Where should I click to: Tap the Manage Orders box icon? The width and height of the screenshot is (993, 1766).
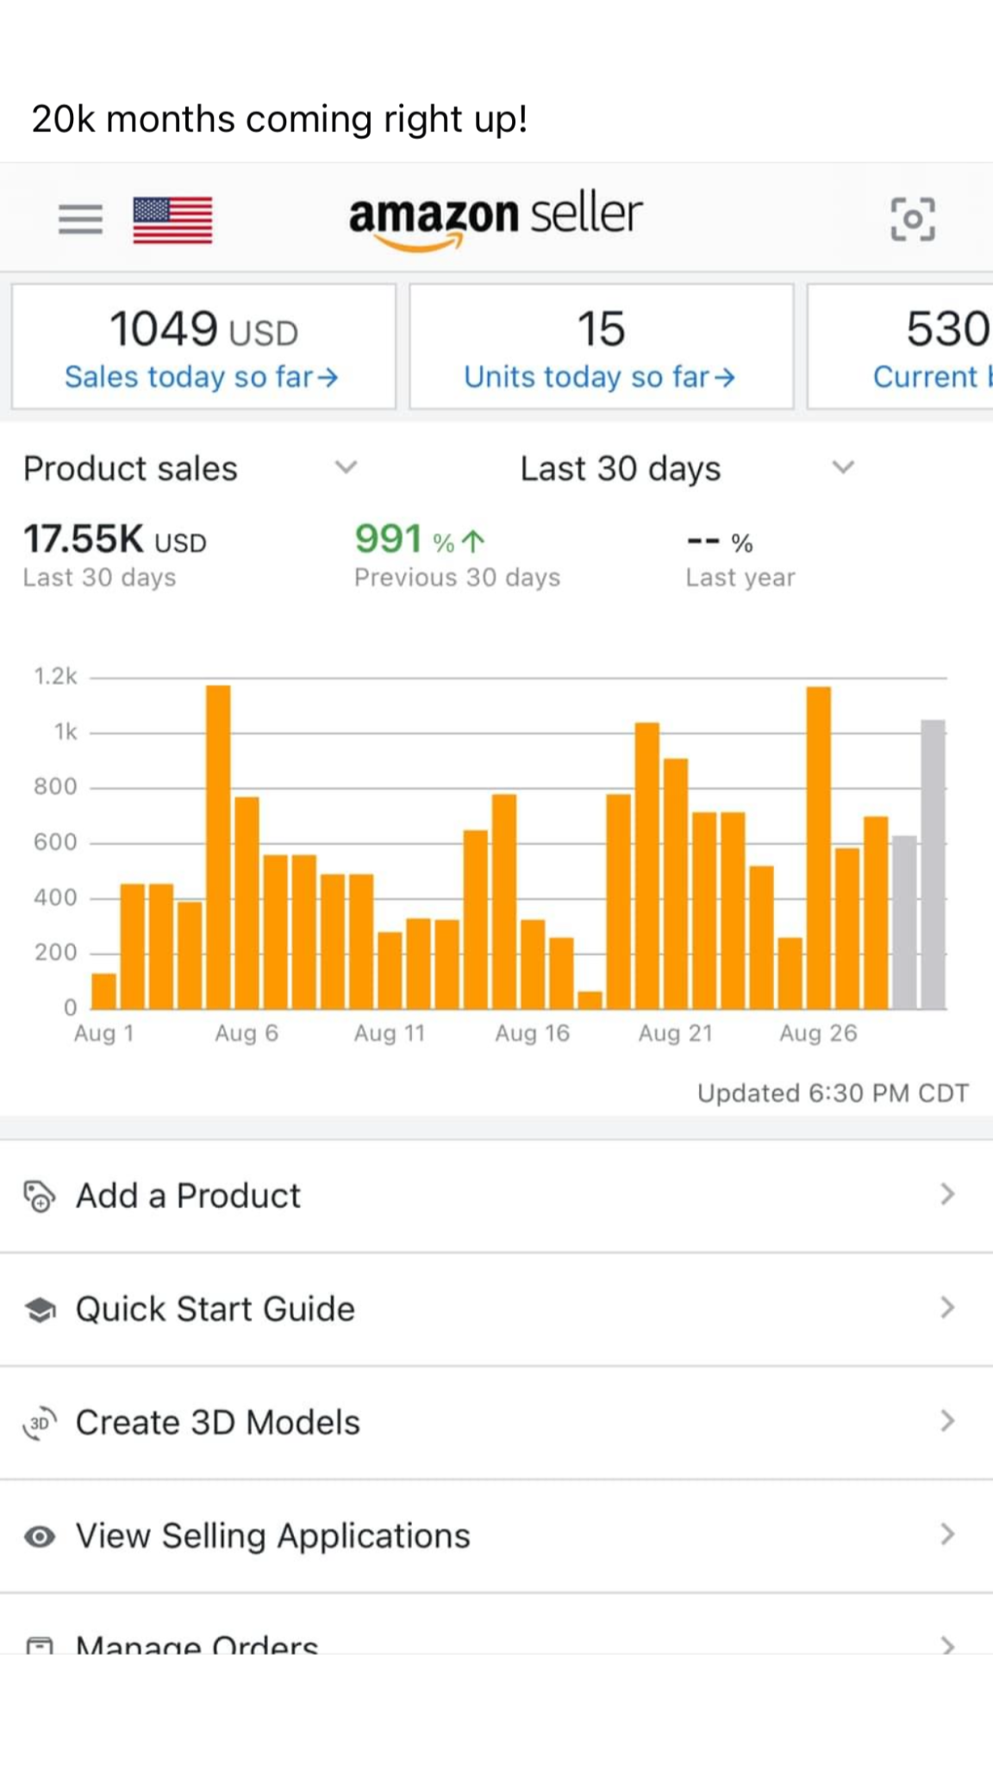click(40, 1645)
